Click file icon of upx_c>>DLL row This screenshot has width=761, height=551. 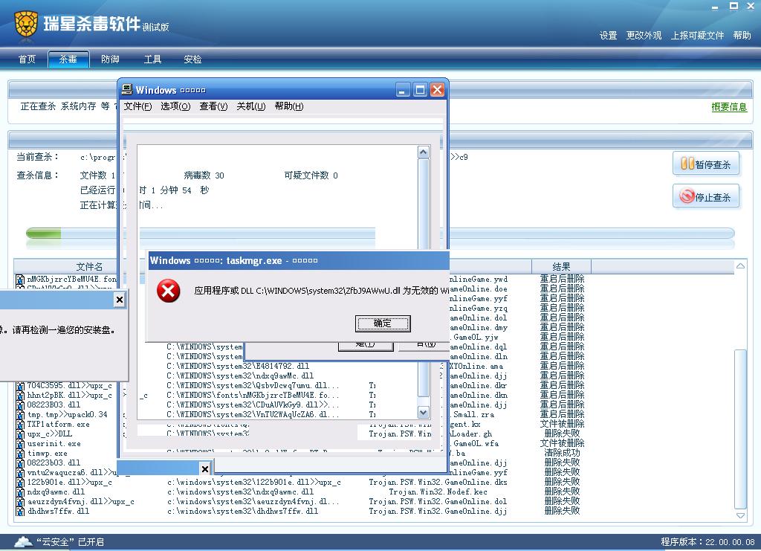(x=20, y=435)
